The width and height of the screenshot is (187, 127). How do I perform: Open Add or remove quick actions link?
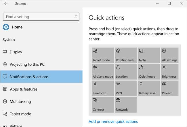[x=113, y=122]
